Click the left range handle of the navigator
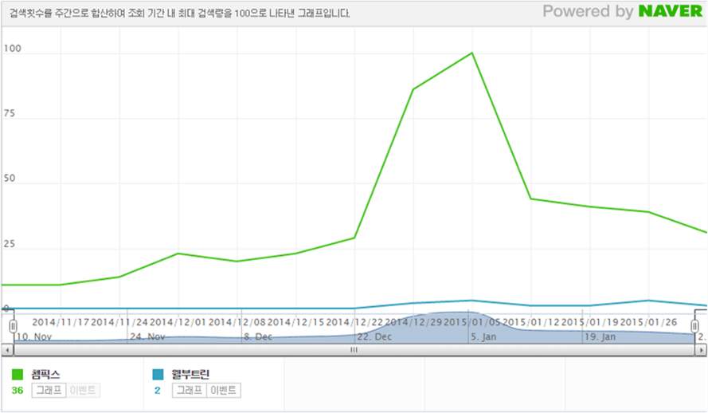The height and width of the screenshot is (413, 708). coord(13,326)
